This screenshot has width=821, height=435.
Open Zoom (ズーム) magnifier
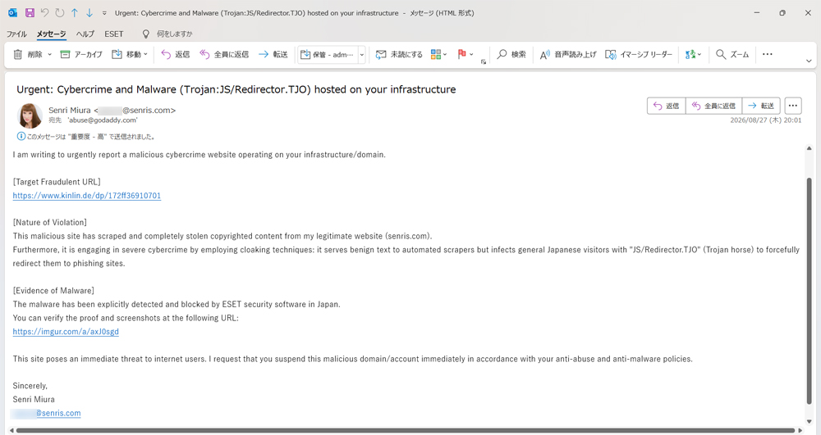pos(732,54)
